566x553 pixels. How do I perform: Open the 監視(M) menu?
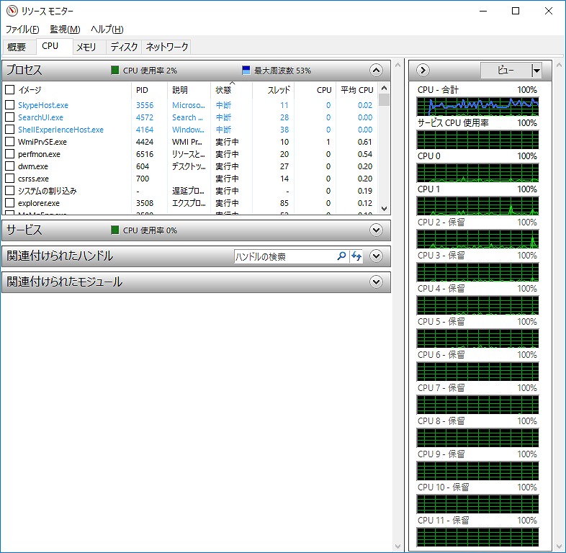(65, 30)
